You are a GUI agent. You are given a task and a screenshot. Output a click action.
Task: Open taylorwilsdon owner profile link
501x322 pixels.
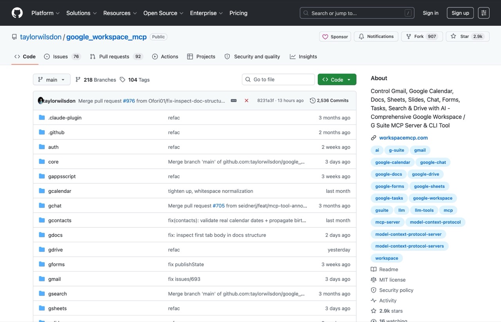(41, 37)
